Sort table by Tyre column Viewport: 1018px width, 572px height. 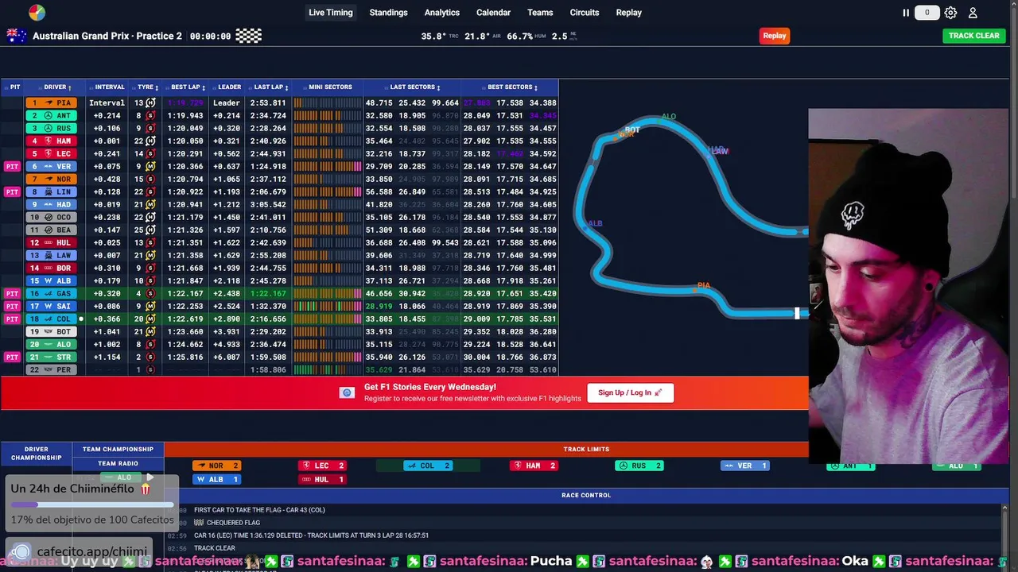tap(148, 87)
